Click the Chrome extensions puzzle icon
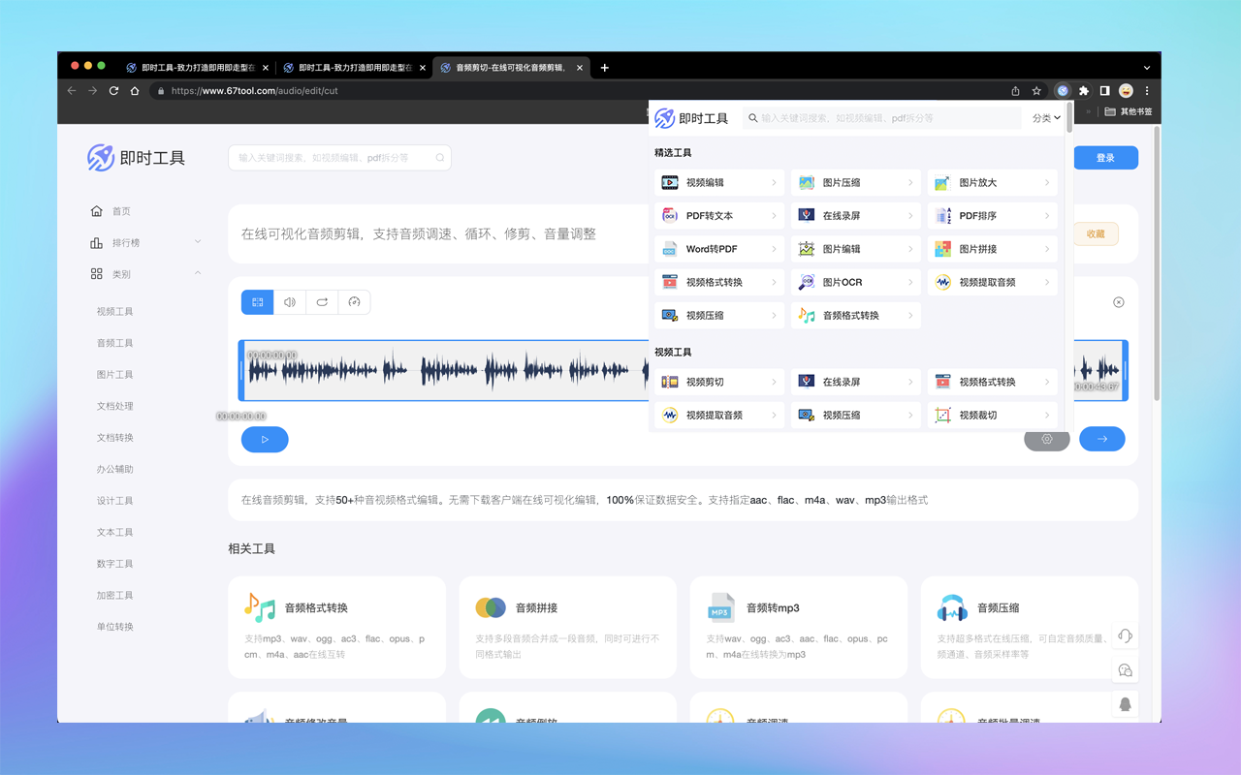The image size is (1241, 775). [1084, 91]
